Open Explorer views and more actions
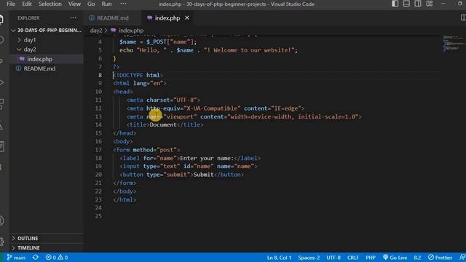The width and height of the screenshot is (466, 262). click(73, 18)
